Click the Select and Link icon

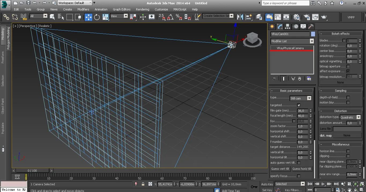tap(6, 17)
